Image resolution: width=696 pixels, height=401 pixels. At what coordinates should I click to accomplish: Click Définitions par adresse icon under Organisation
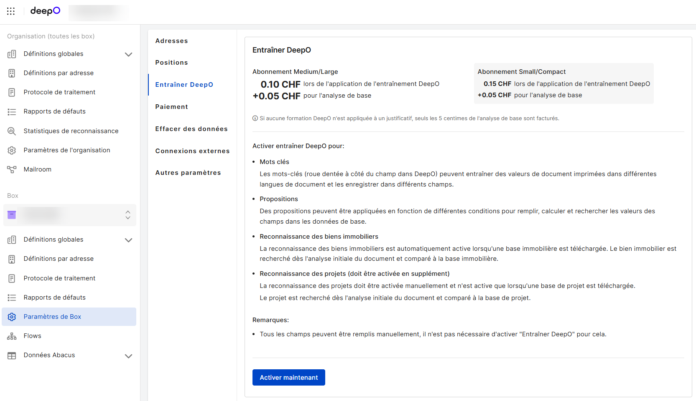(12, 73)
